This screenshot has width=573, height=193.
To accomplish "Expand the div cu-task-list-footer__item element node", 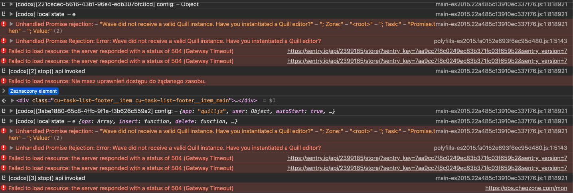I will [x=12, y=101].
